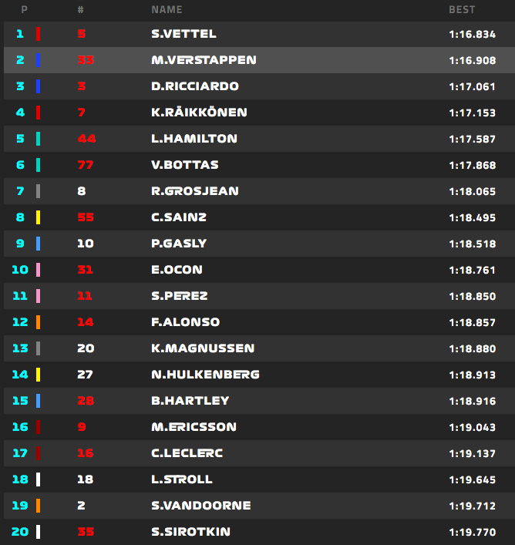Image resolution: width=515 pixels, height=545 pixels.
Task: Click the orange team color bar beside S.VANDOORNE
Action: [38, 506]
